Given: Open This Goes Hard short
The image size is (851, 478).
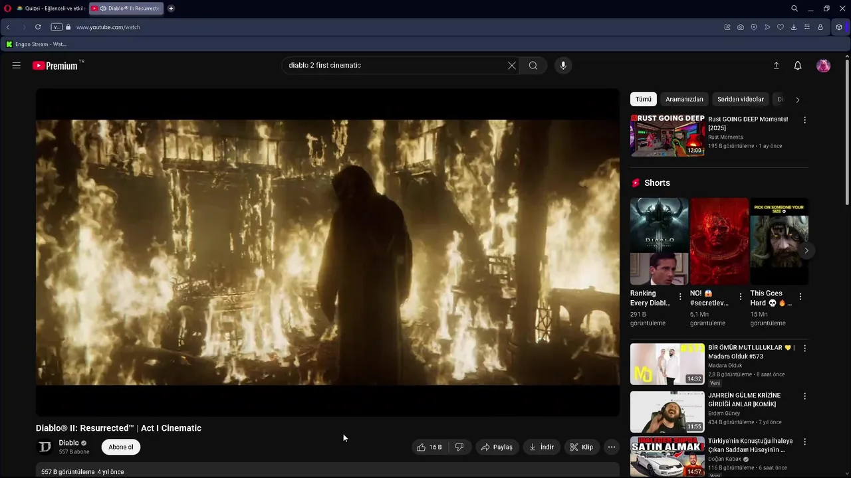Looking at the screenshot, I should (x=779, y=242).
